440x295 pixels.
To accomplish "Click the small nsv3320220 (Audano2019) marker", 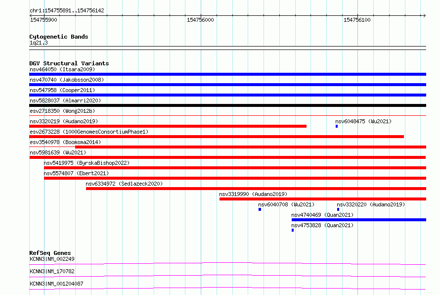I will (338, 209).
